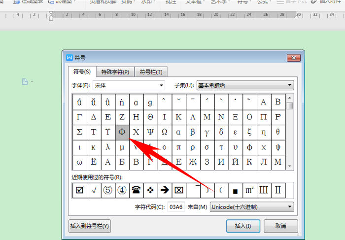Select the ǘ symbol in the first row
This screenshot has height=240, width=345.
pyautogui.click(x=79, y=102)
